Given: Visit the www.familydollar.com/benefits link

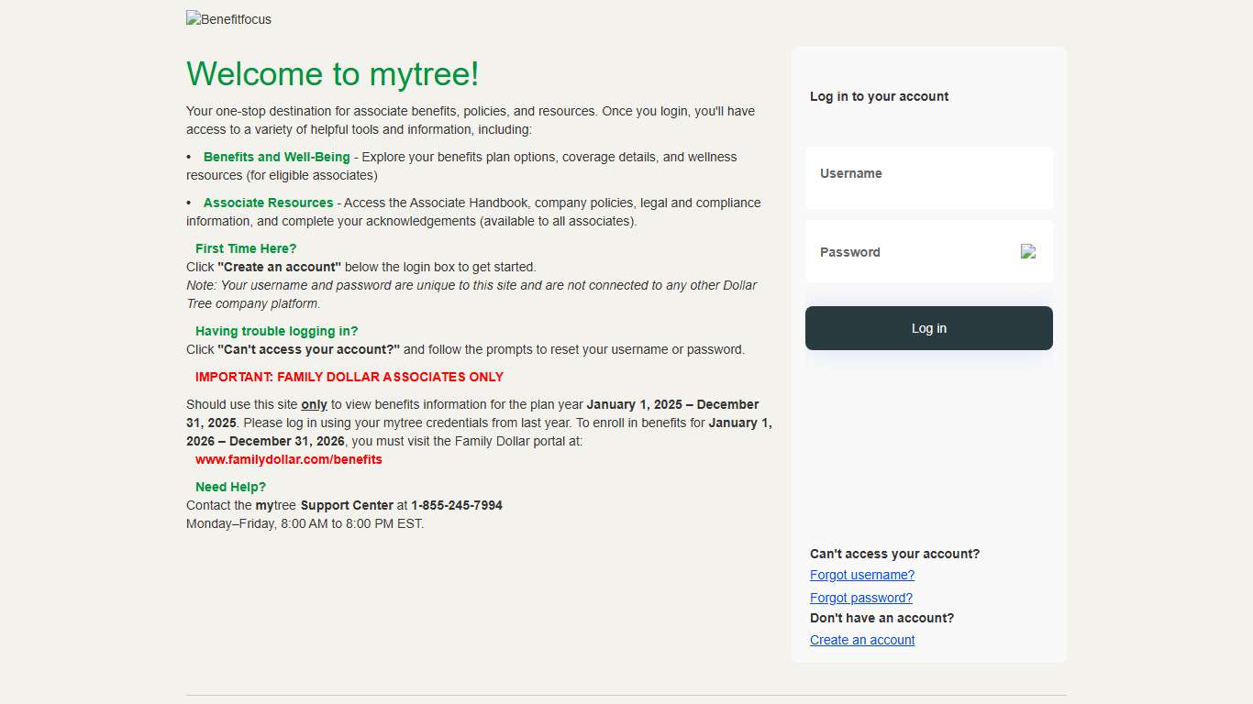Looking at the screenshot, I should tap(288, 458).
